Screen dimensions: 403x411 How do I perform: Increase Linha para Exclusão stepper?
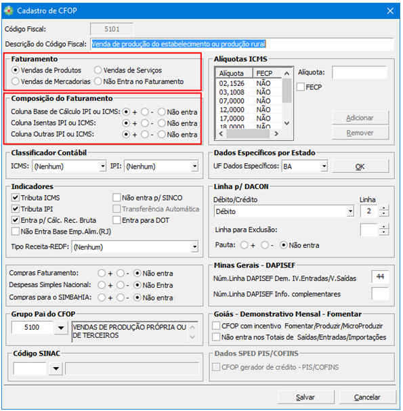384,226
